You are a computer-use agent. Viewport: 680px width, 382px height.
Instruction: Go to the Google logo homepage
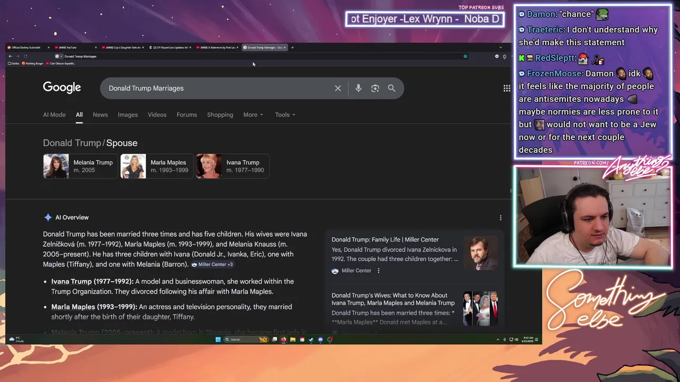(62, 88)
